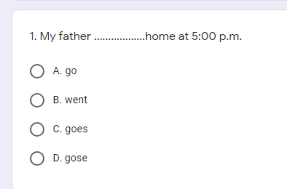The height and width of the screenshot is (189, 287).
Task: Mark the "C. goes" radio button
Action: 37,129
